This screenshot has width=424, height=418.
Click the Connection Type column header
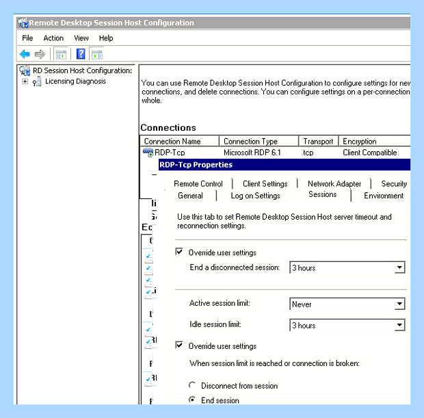[x=259, y=141]
